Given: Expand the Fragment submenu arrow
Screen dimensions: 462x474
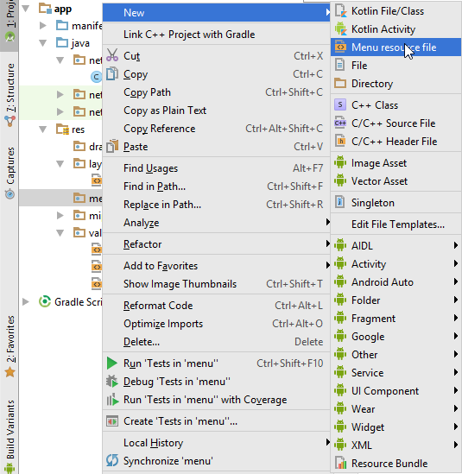Looking at the screenshot, I should coord(456,318).
